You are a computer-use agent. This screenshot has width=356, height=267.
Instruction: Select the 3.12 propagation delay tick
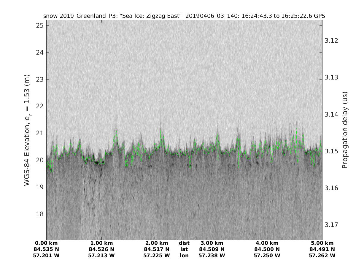tap(332, 41)
